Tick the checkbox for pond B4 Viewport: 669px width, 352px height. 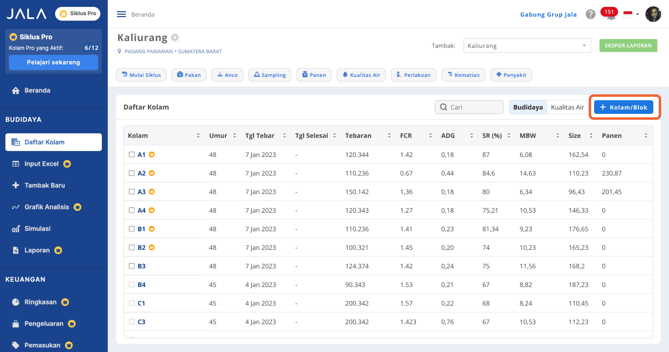(131, 285)
